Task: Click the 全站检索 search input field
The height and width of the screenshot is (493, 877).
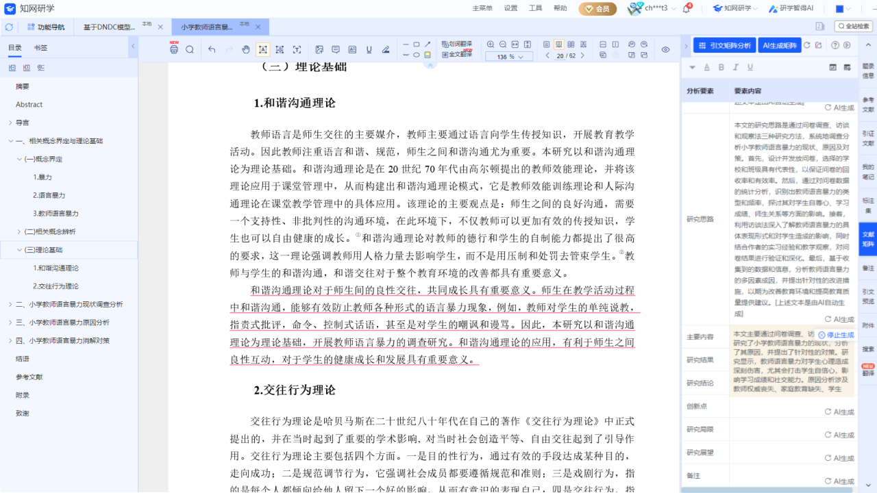Action: (x=852, y=25)
